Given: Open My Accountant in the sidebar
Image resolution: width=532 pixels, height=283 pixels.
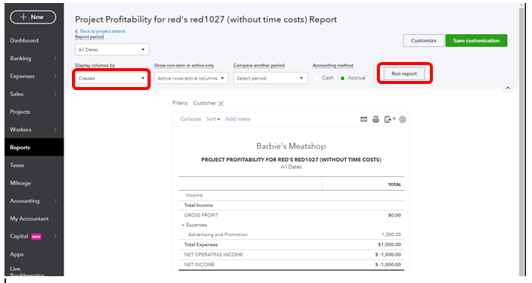Looking at the screenshot, I should coord(30,219).
